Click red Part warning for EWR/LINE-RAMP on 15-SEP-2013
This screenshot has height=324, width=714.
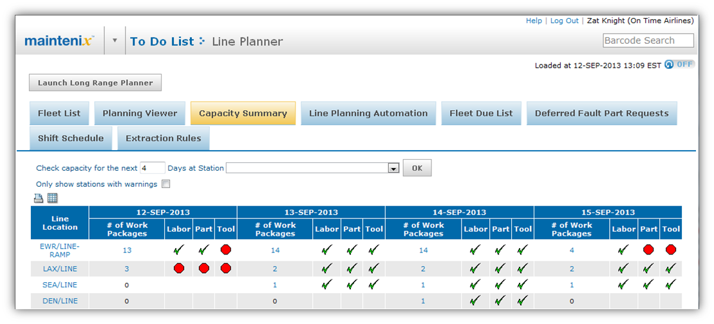click(x=648, y=249)
